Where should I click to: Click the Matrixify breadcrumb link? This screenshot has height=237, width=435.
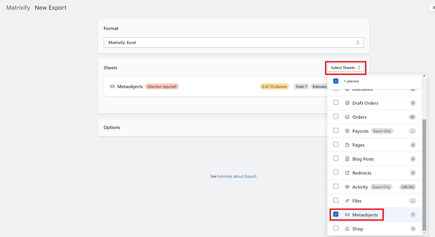click(18, 8)
